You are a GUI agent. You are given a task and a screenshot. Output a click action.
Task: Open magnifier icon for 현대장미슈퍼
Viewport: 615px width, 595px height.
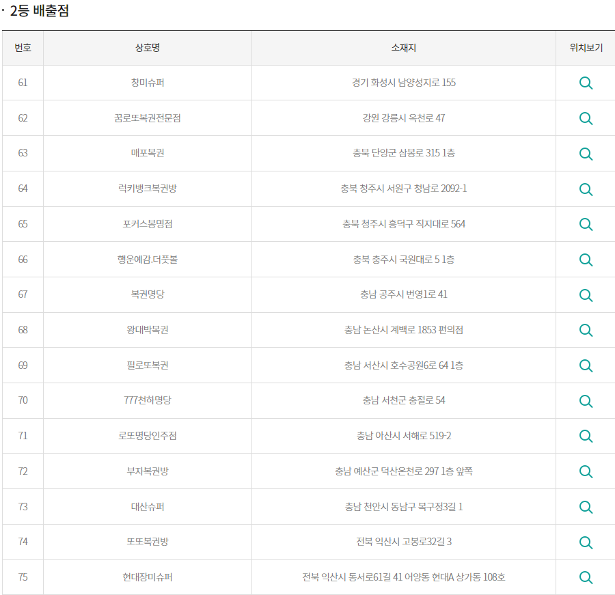point(586,577)
